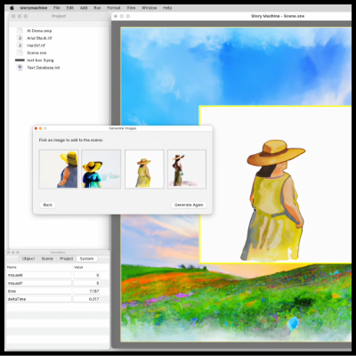The width and height of the screenshot is (356, 356).
Task: Select the woman image on canvas
Action: point(275,184)
